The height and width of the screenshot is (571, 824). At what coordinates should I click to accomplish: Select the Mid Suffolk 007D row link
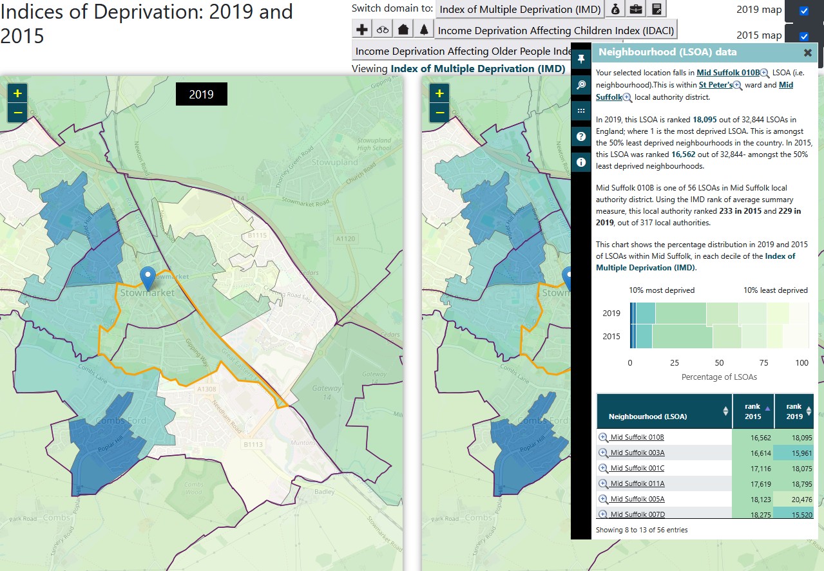[637, 514]
